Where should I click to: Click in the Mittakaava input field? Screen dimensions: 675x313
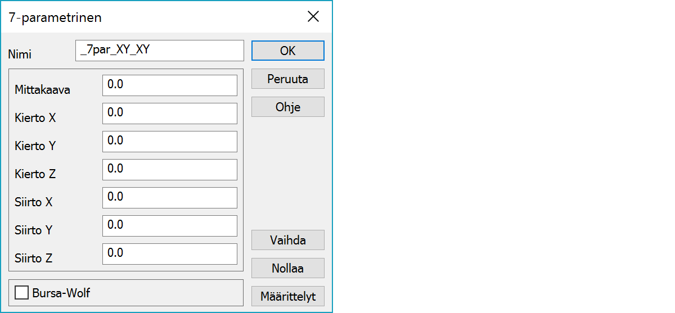tap(169, 85)
